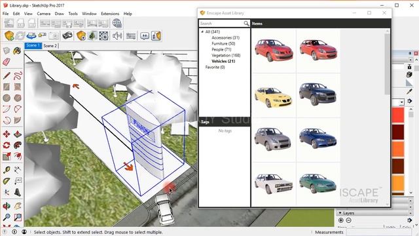Viewport: 419px width, 236px height.
Task: Pick the materials eyedropper sample tool
Action: [409, 92]
